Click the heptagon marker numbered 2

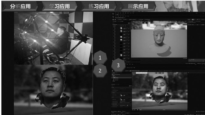pyautogui.click(x=100, y=71)
